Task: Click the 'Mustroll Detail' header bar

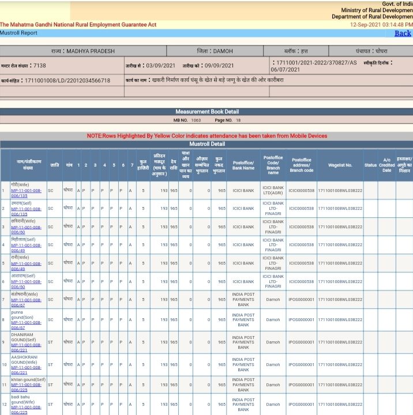Action: click(207, 144)
